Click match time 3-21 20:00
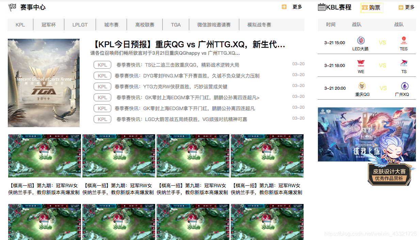Viewport: 420px width, 240px height. [335, 88]
